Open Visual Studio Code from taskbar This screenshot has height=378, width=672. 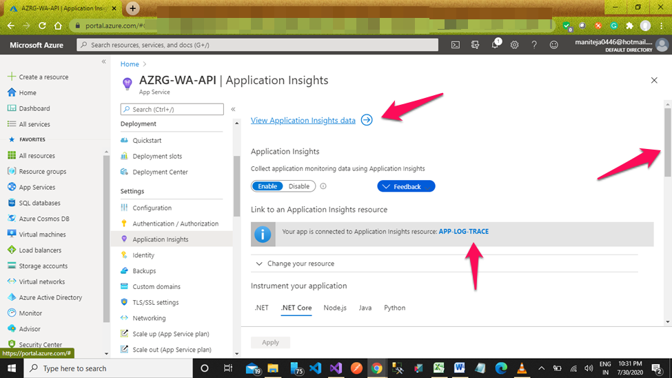click(x=315, y=368)
